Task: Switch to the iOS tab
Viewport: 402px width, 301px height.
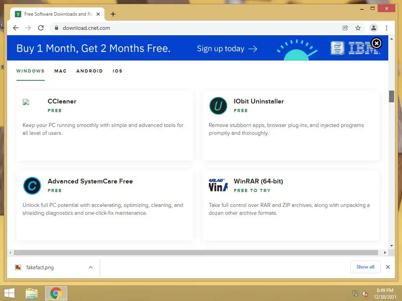Action: click(117, 71)
